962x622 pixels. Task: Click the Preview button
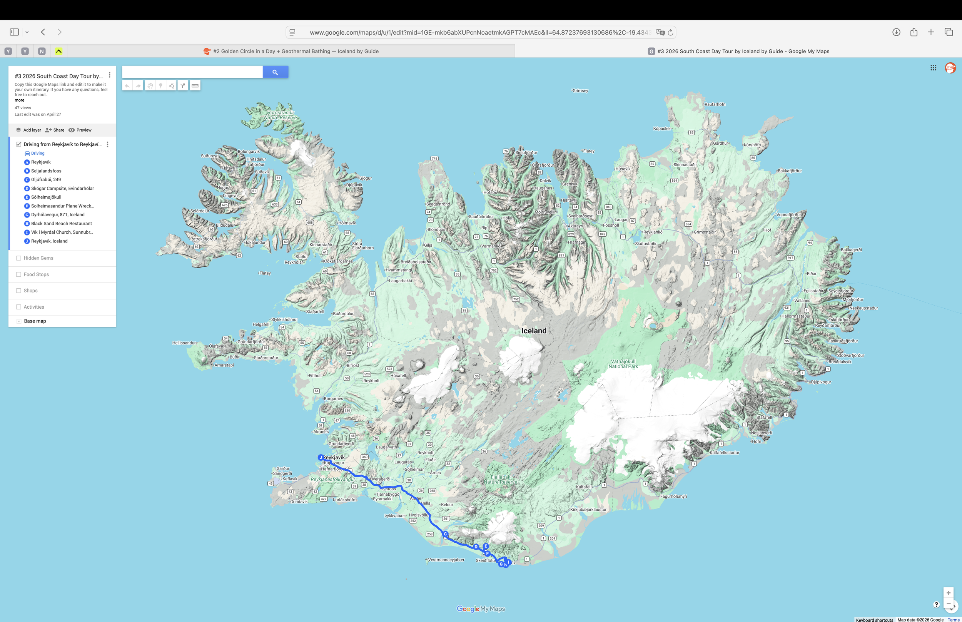pos(80,130)
